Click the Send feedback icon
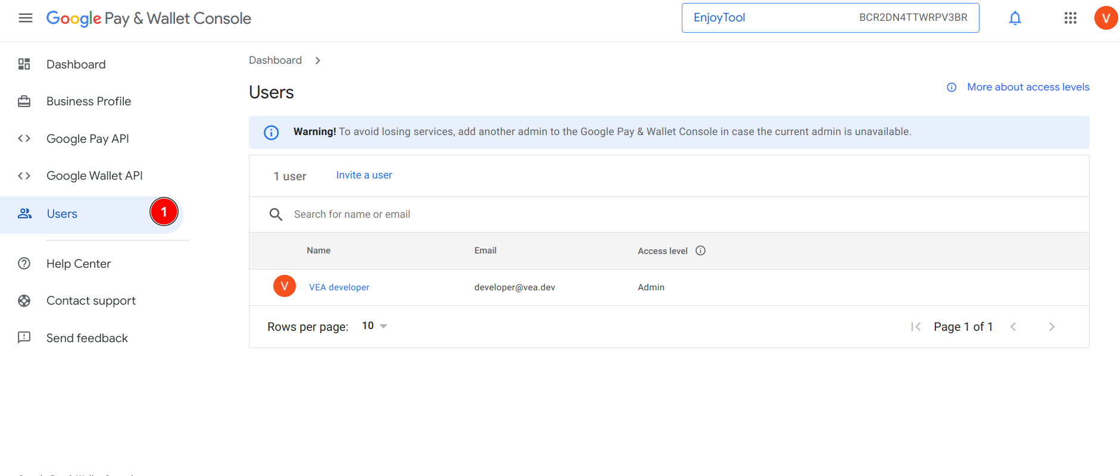This screenshot has height=476, width=1120. click(24, 338)
